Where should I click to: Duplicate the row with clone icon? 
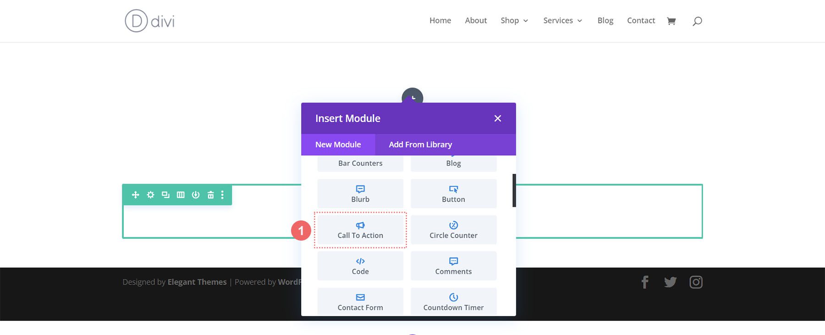[x=165, y=195]
